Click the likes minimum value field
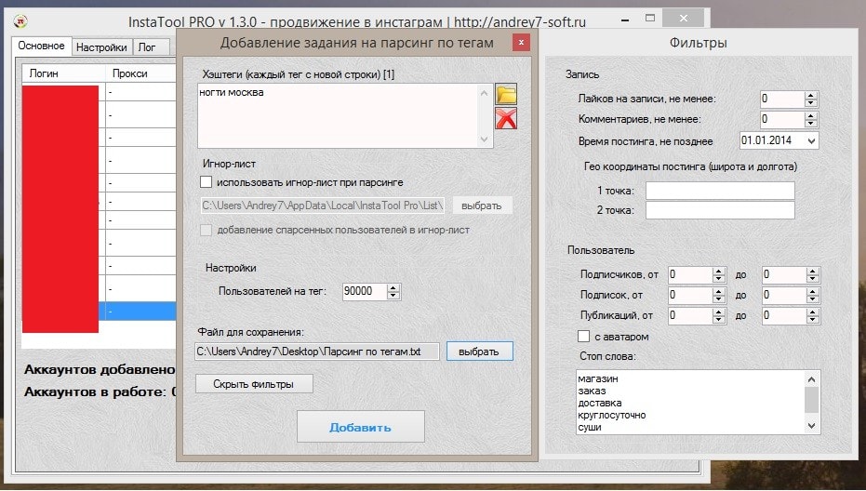866x491 pixels. tap(782, 100)
